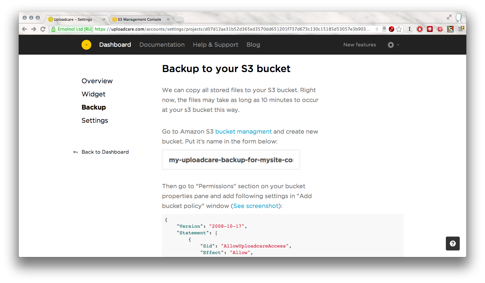This screenshot has width=485, height=283.
Task: Click the "AllowUploadcareAccess" value in policy code
Action: point(255,246)
